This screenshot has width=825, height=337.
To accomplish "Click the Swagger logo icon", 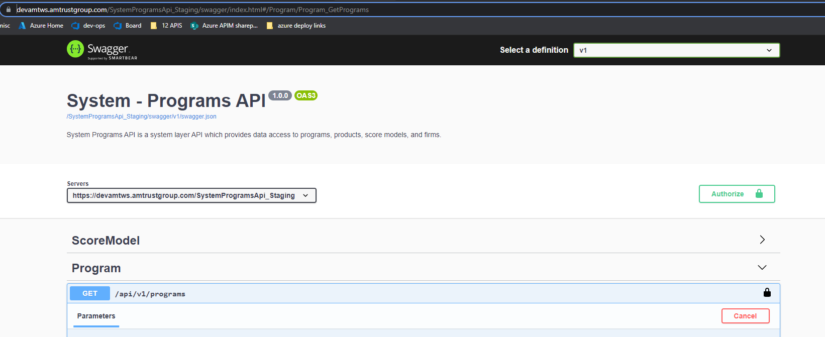I will pos(75,49).
